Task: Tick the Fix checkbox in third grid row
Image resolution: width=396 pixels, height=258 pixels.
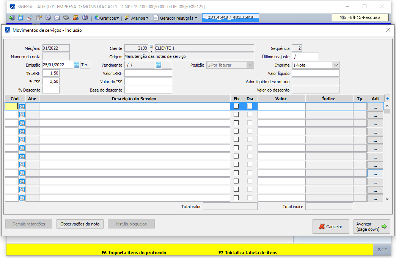Action: [x=236, y=123]
